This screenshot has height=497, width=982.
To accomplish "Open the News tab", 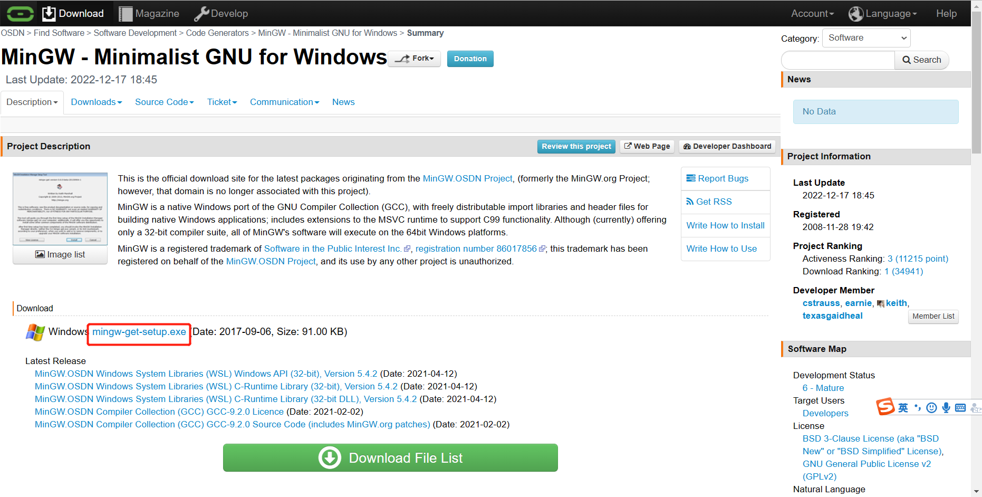I will pos(343,102).
